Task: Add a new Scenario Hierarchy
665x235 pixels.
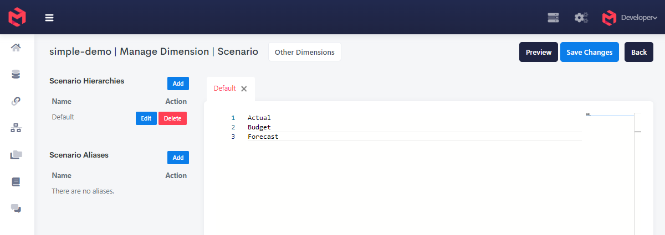Action: [x=178, y=83]
